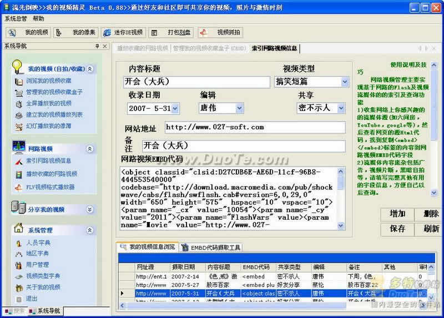Collapse the 我的视频(自拍/收藏) group
Screen dimensions: 444x318
pyautogui.click(x=90, y=69)
